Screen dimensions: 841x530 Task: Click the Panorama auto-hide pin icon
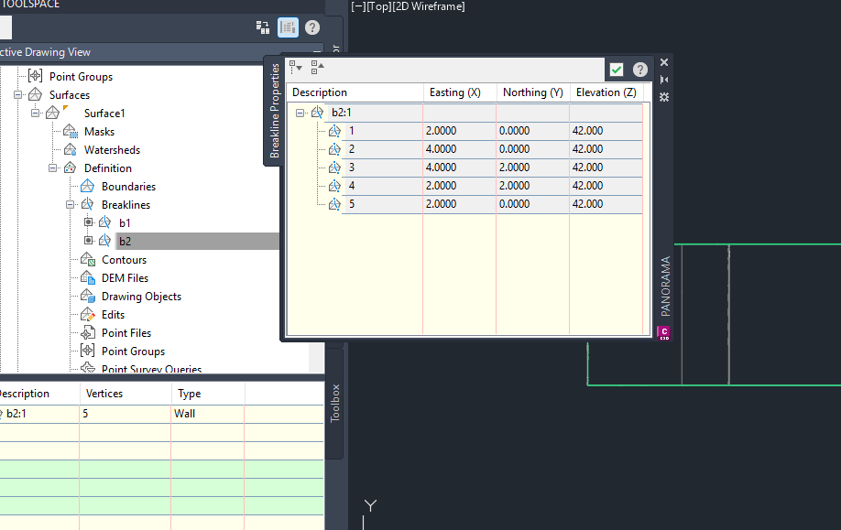(x=664, y=80)
